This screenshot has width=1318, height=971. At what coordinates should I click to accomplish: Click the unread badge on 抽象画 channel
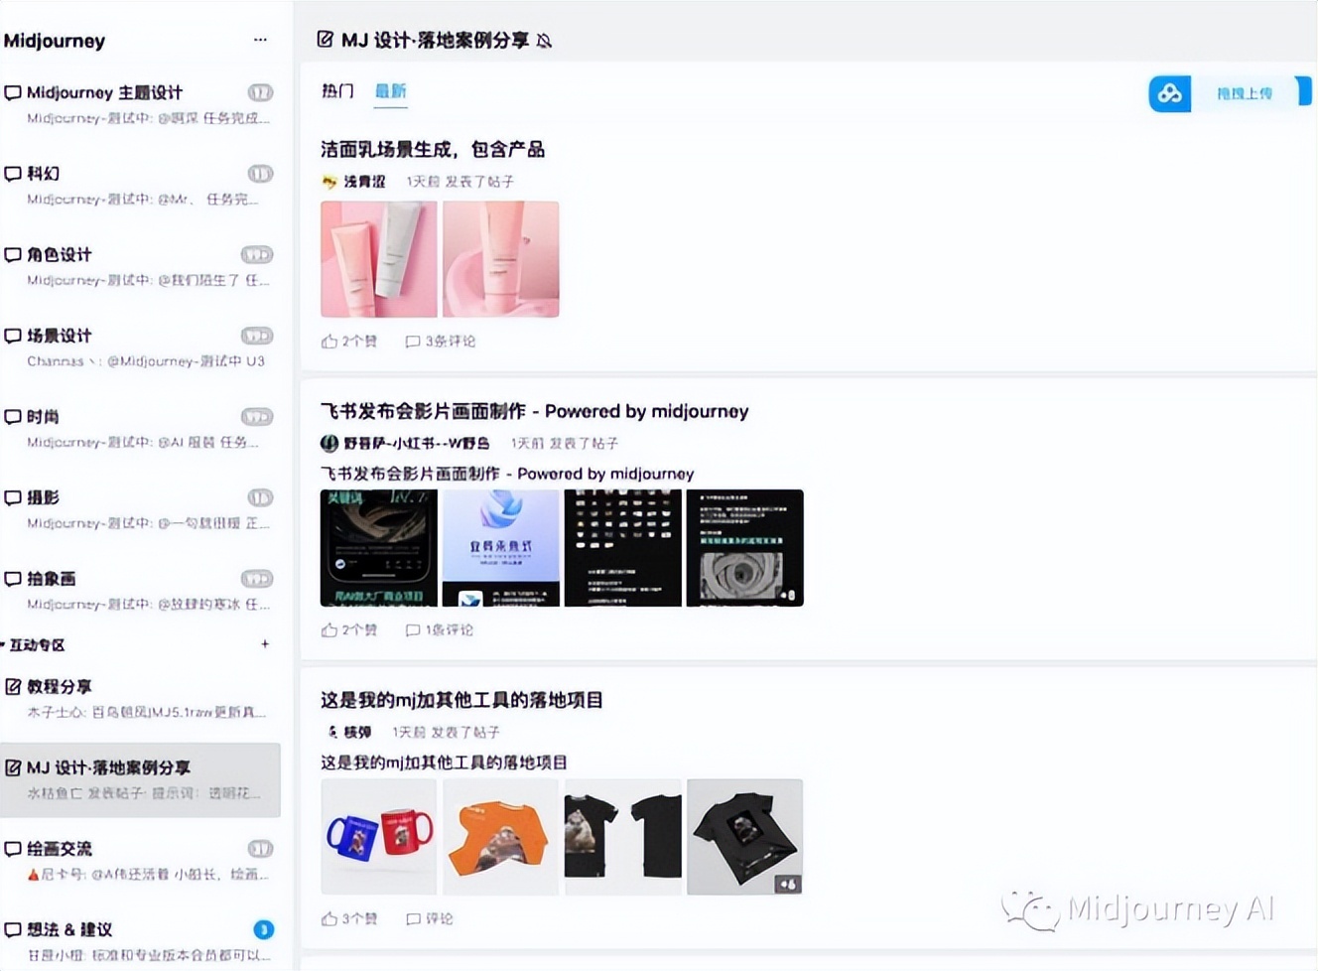[x=257, y=579]
